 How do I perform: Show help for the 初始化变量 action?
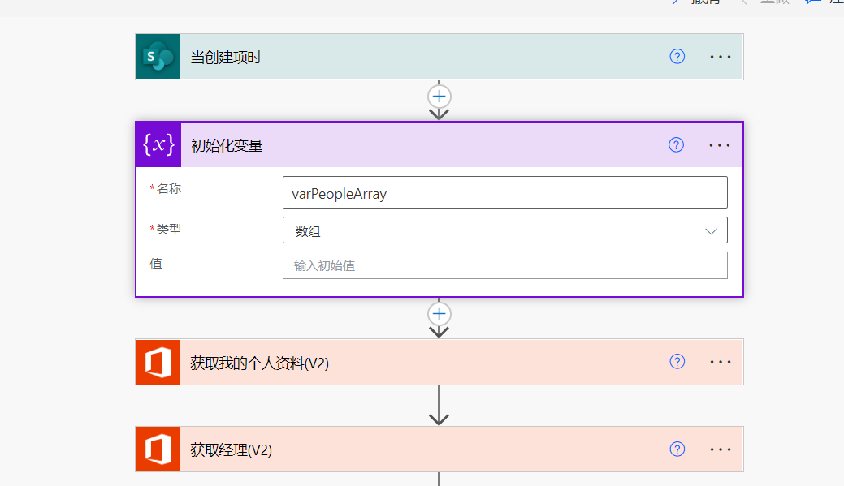(x=677, y=145)
